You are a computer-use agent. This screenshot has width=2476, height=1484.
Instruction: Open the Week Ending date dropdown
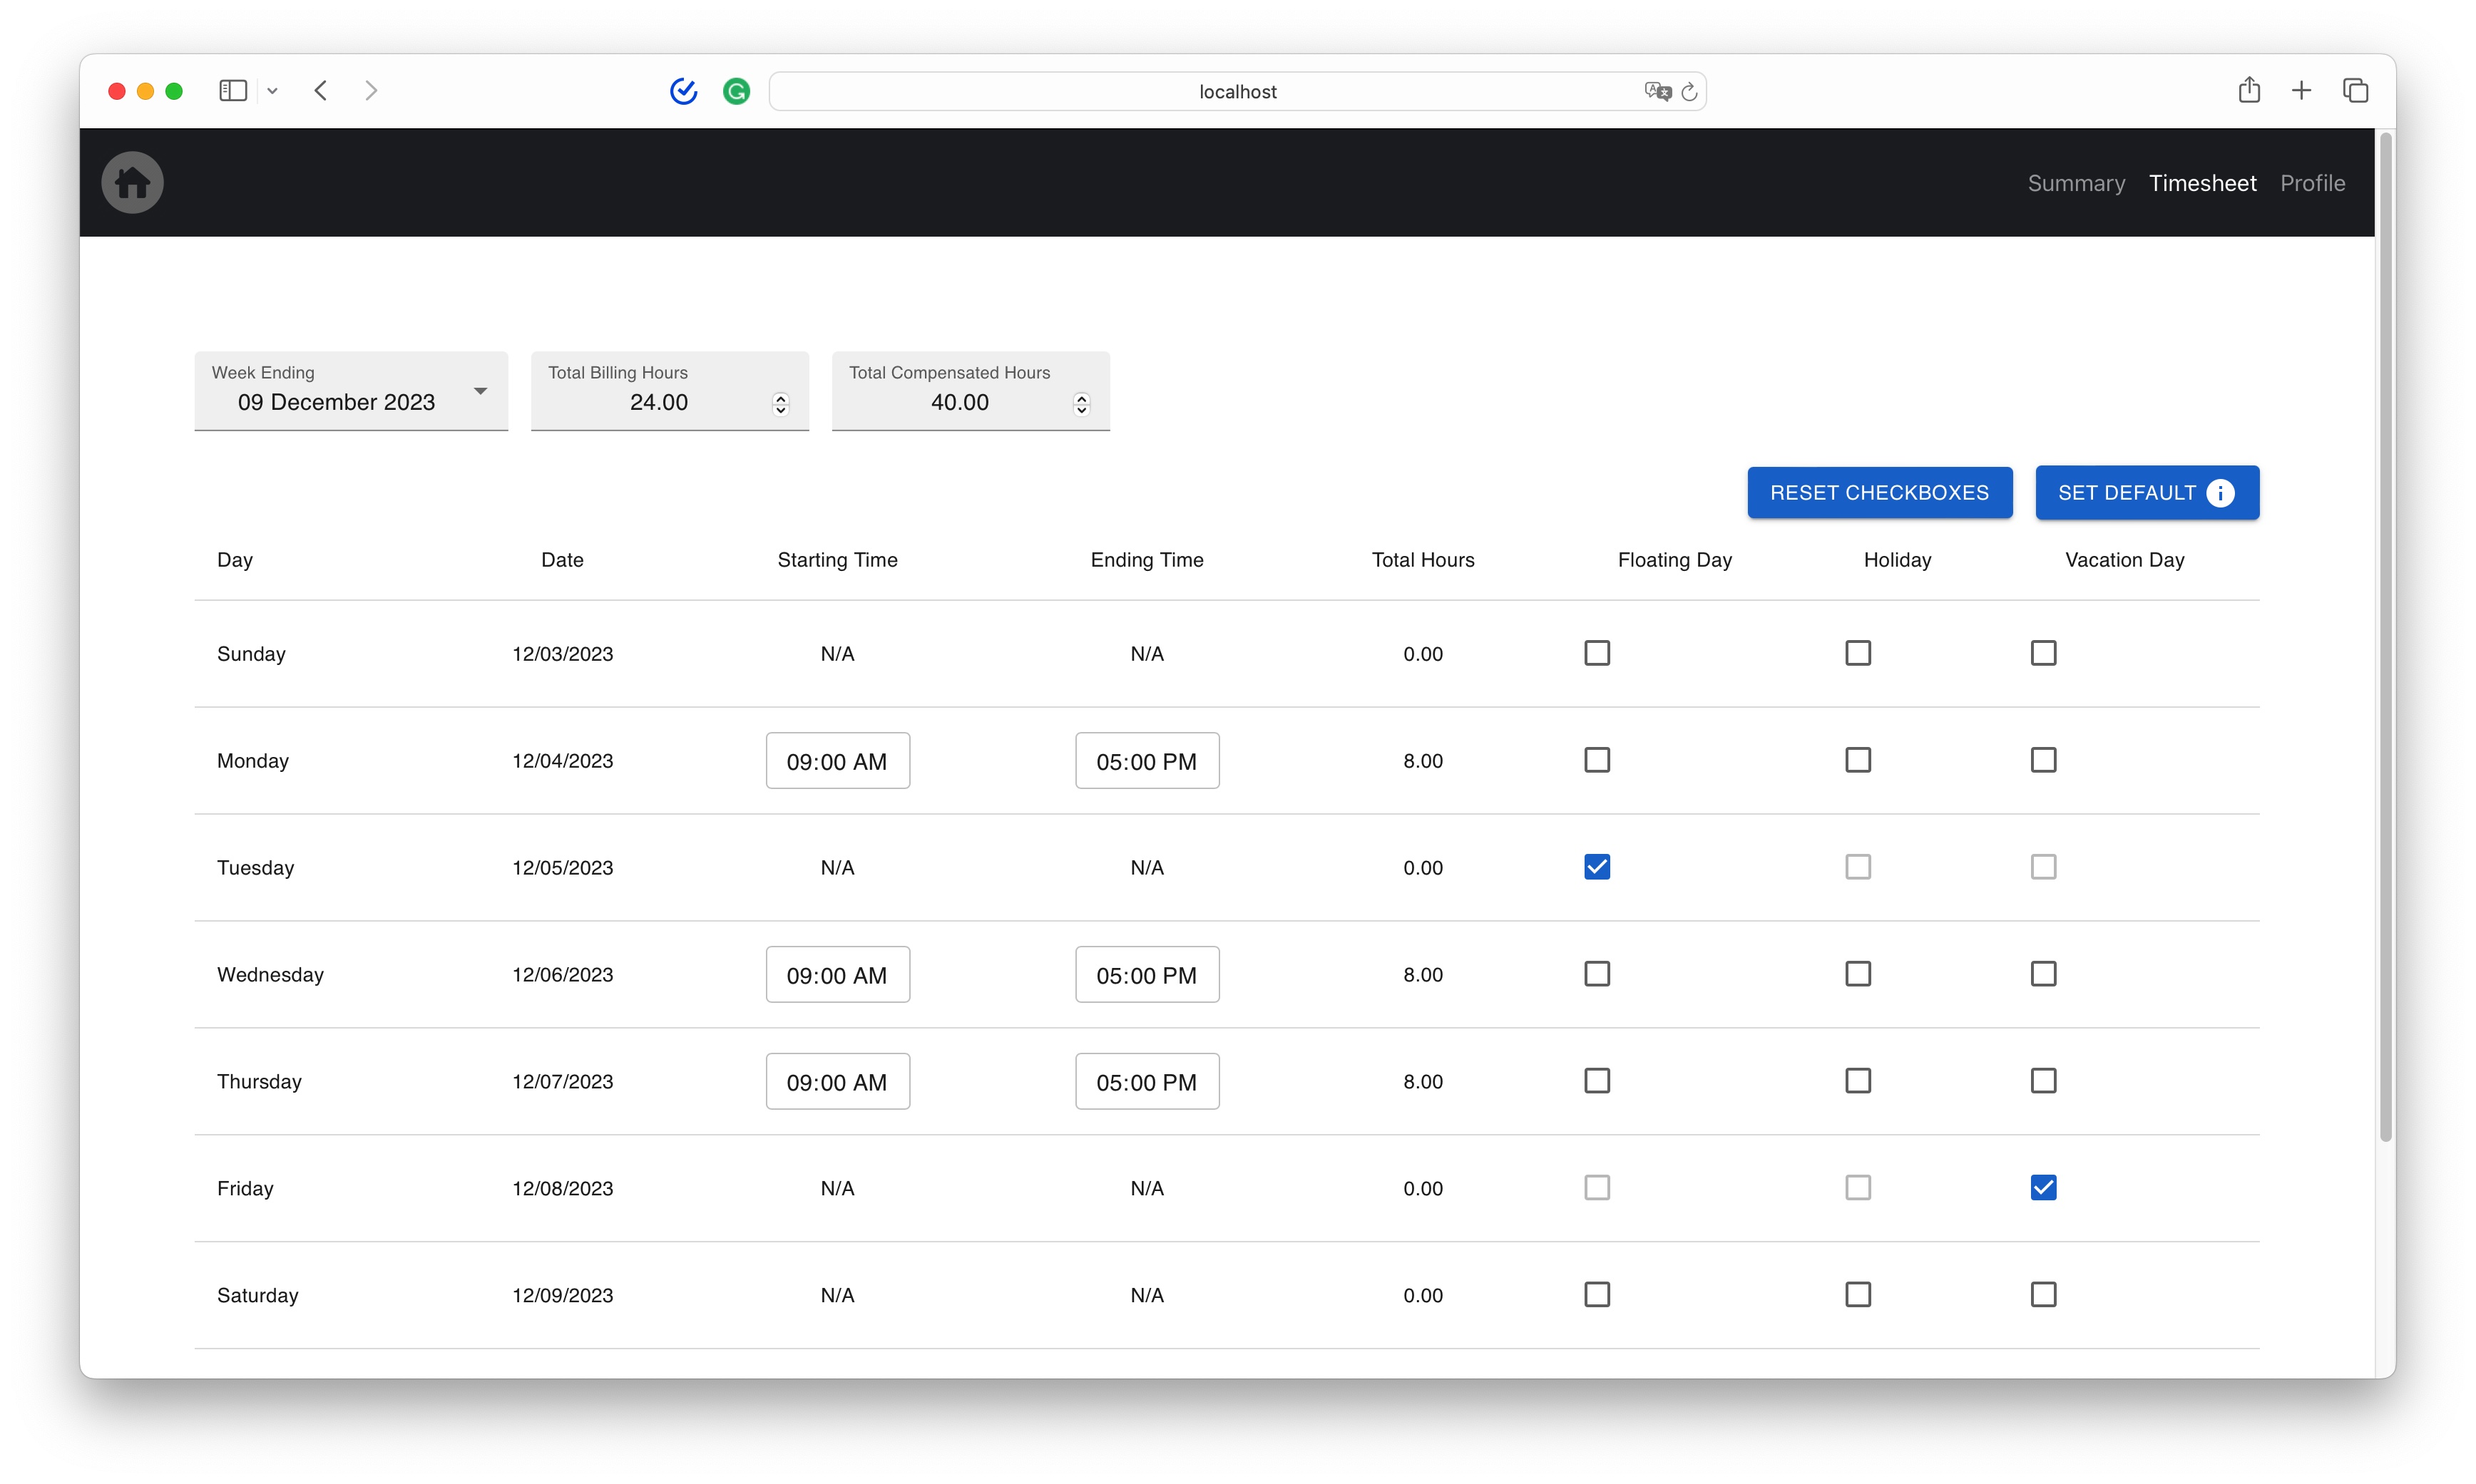coord(480,391)
